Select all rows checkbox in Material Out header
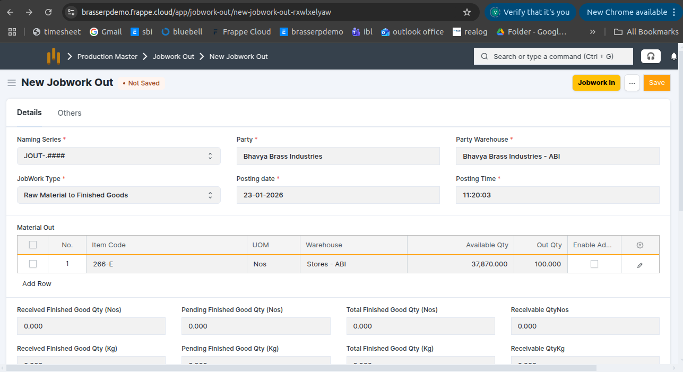The width and height of the screenshot is (683, 372). click(x=33, y=245)
